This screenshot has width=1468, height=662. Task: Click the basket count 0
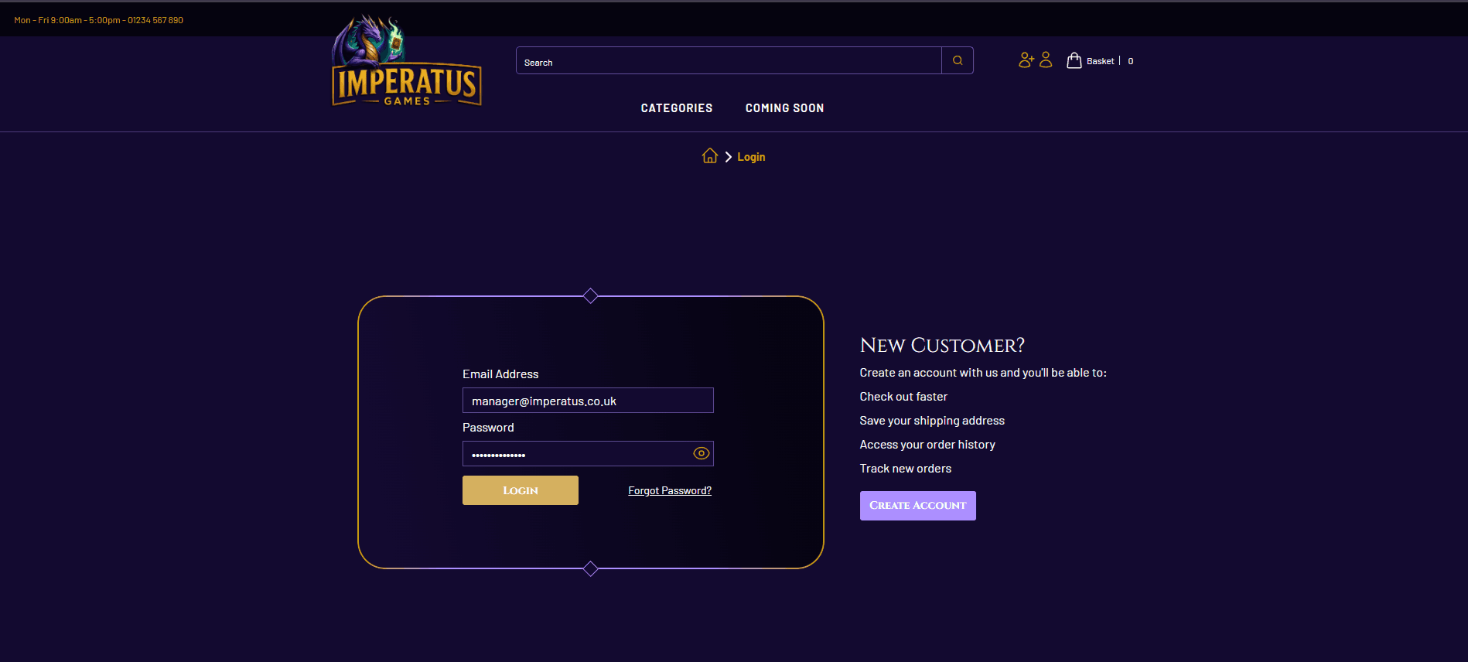[x=1131, y=61]
